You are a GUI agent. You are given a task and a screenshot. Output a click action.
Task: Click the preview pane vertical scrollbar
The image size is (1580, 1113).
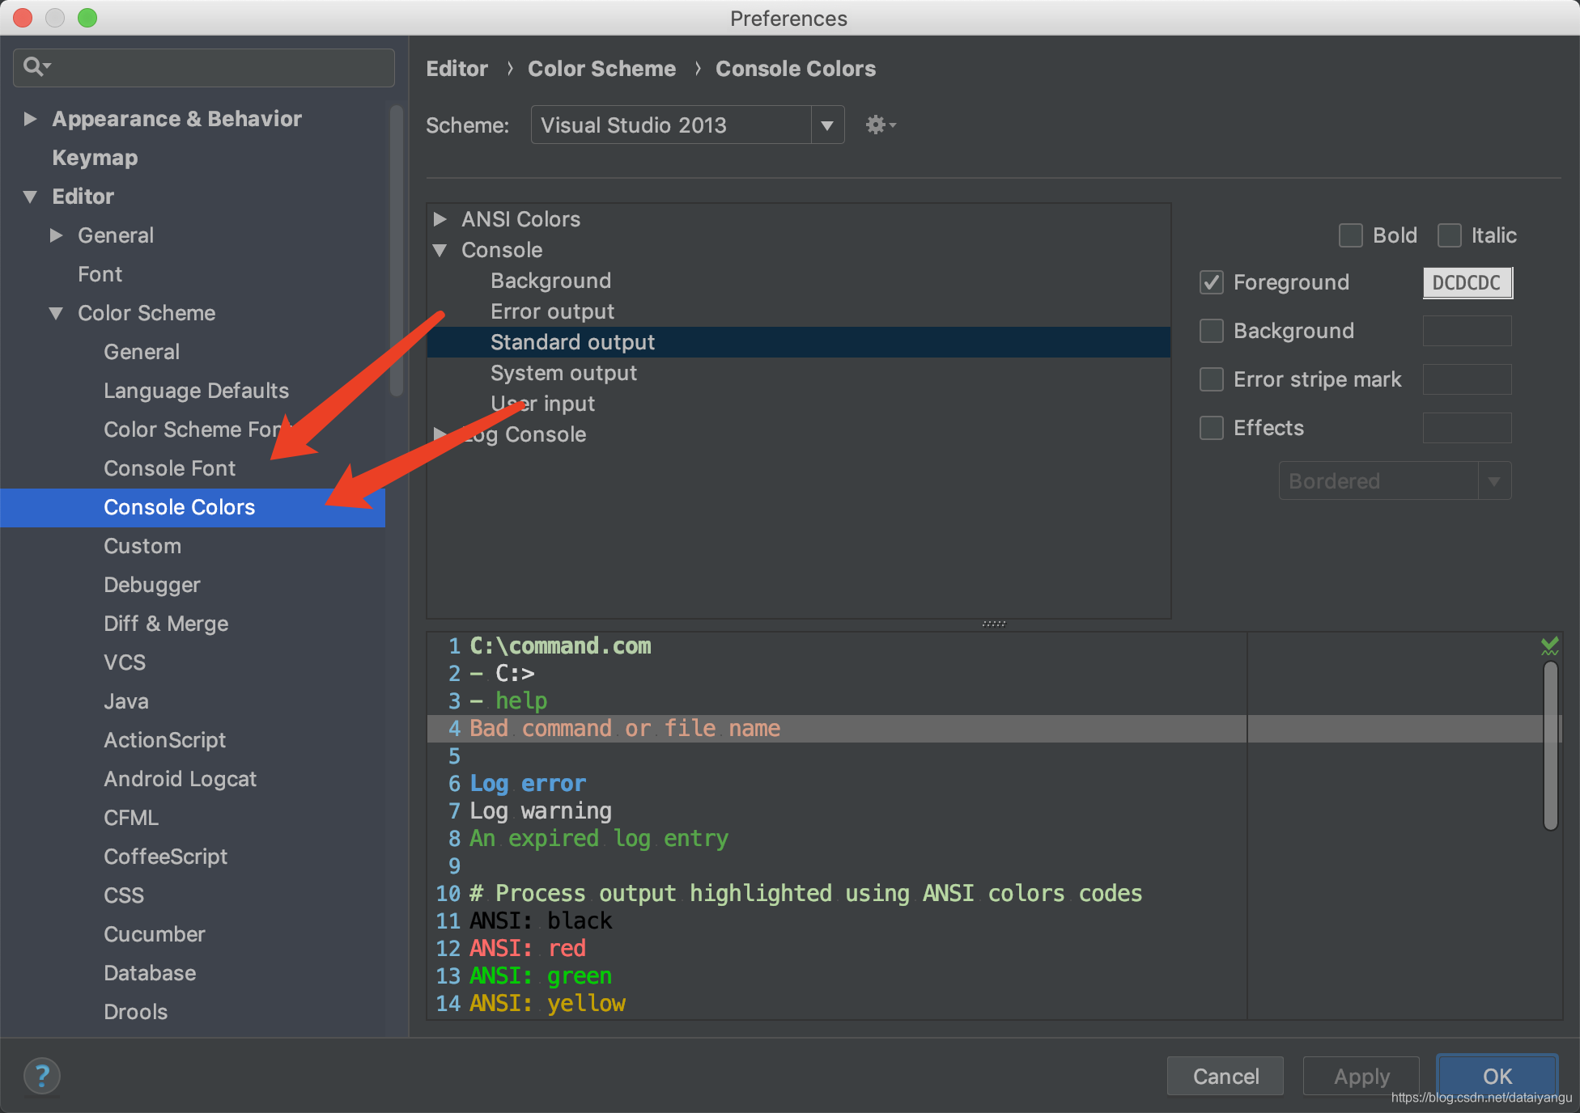pyautogui.click(x=1550, y=745)
